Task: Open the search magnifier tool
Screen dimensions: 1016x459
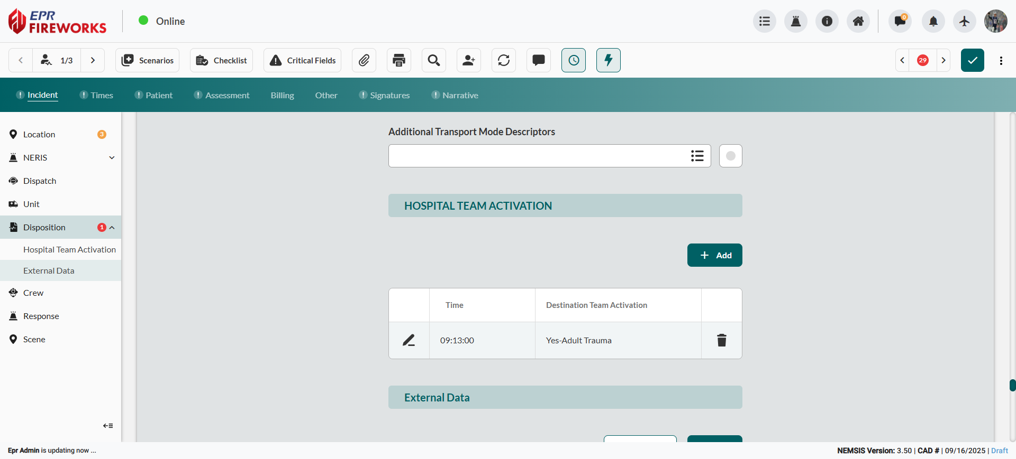Action: [434, 60]
